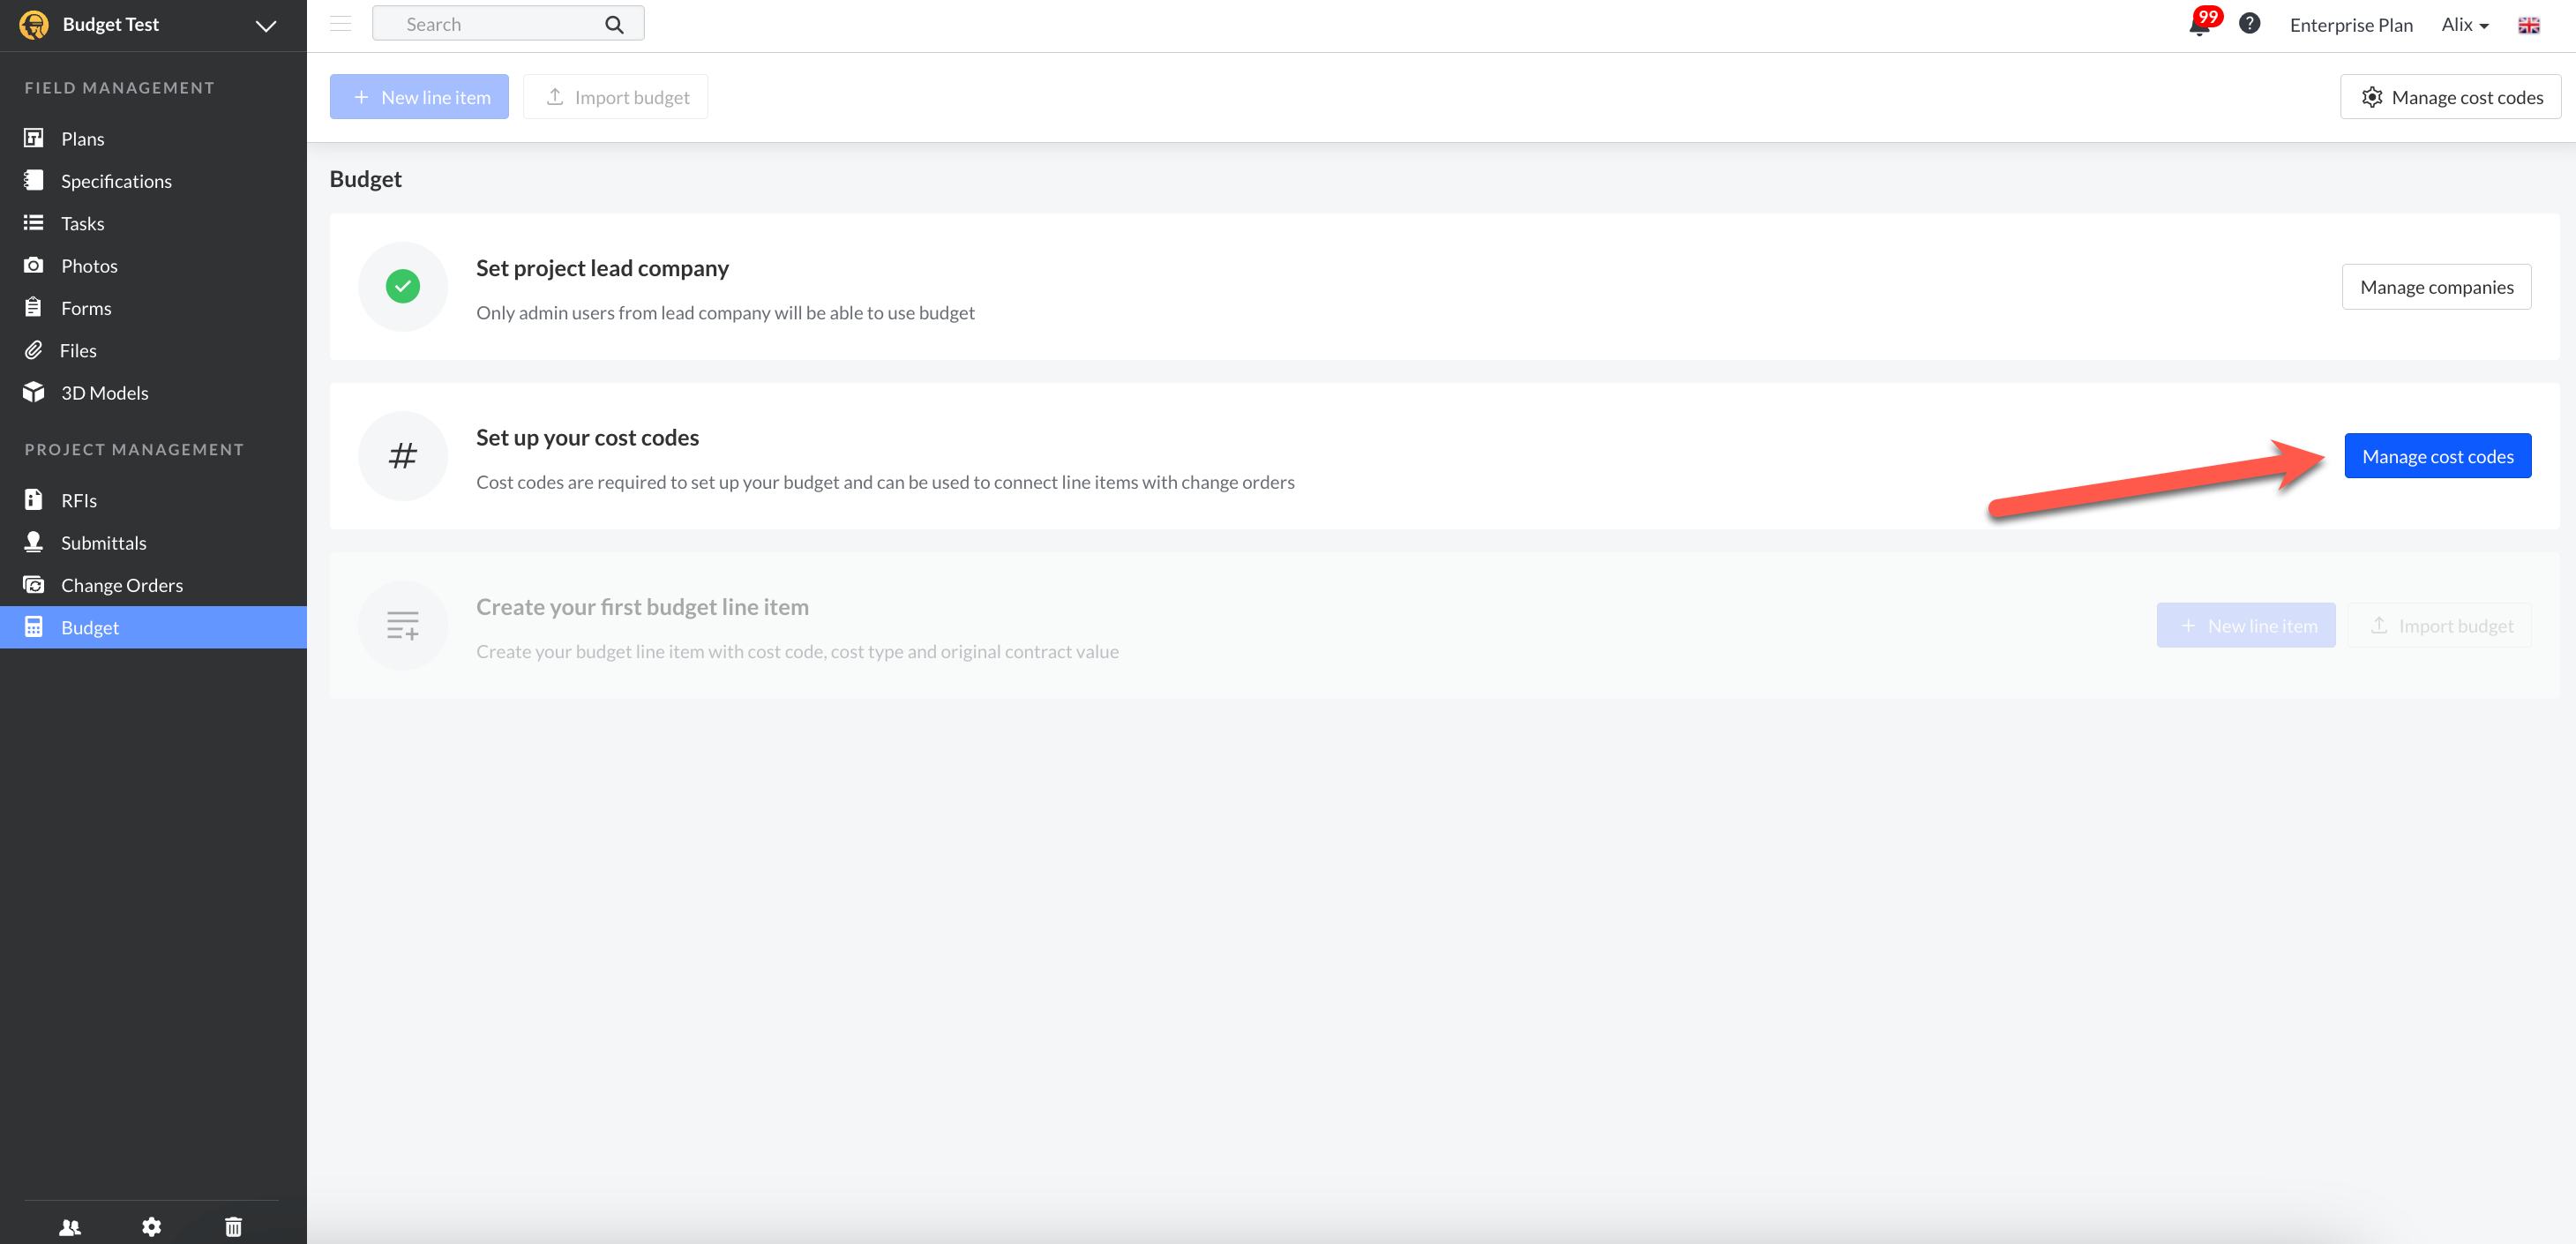Click the search magnifier icon
Screen dimensions: 2576x1244
(614, 24)
